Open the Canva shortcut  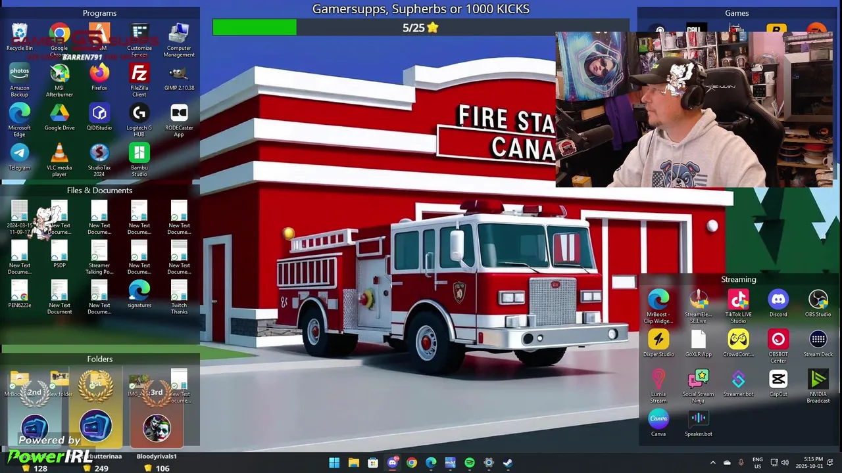(x=658, y=424)
